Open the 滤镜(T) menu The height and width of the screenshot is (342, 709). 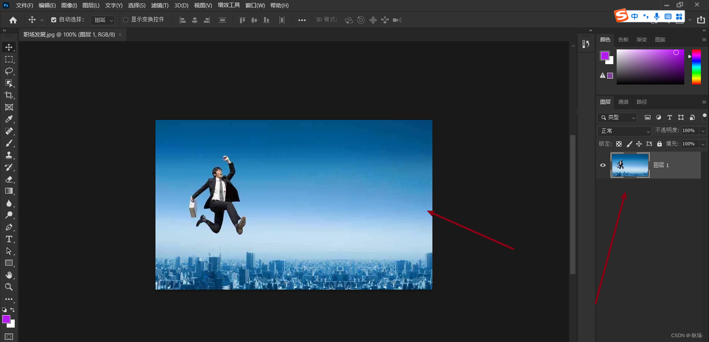tap(160, 6)
